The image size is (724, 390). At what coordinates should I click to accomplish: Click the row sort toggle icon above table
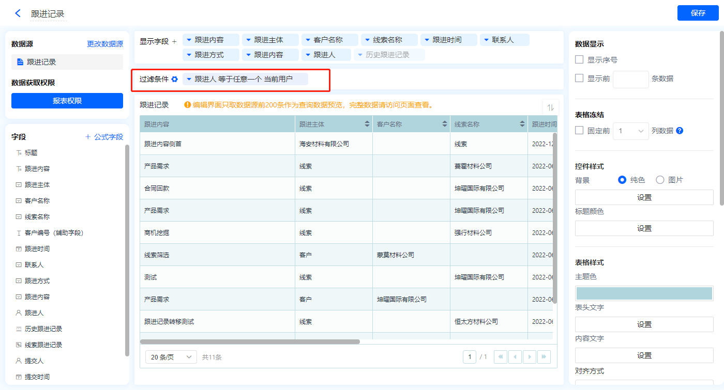(550, 107)
